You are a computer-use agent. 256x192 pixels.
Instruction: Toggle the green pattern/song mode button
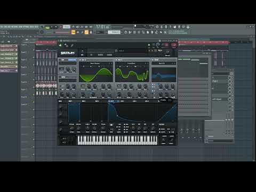[x=47, y=27]
